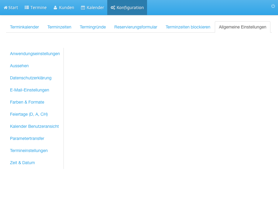
Task: Click the list icon beside Termine
Action: pos(27,8)
